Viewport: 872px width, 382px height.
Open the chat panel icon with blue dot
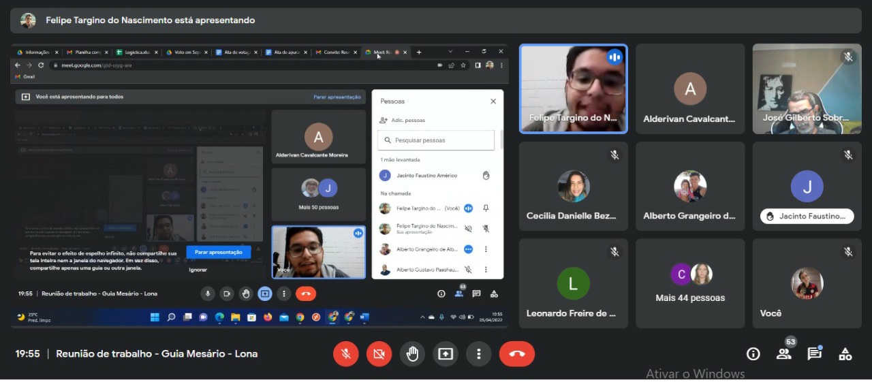coord(814,354)
